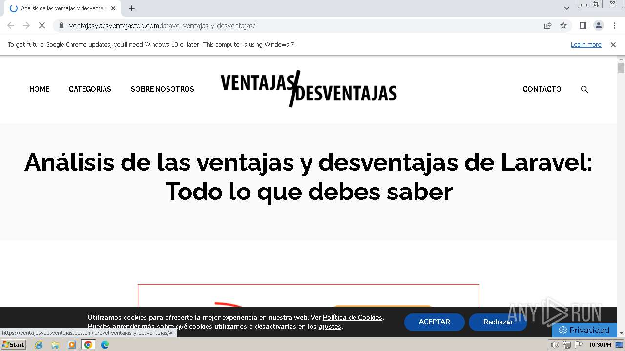The width and height of the screenshot is (625, 351).
Task: Open the site search icon
Action: 584,89
